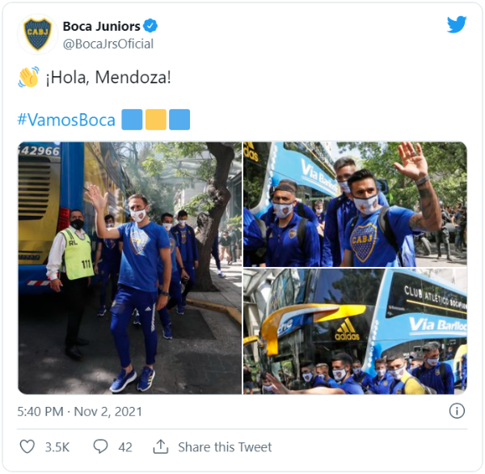Open replies via speech bubble icon
485x474 pixels.
pyautogui.click(x=100, y=446)
